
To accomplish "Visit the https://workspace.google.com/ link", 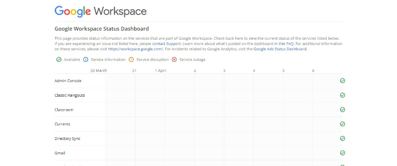I will [x=136, y=49].
